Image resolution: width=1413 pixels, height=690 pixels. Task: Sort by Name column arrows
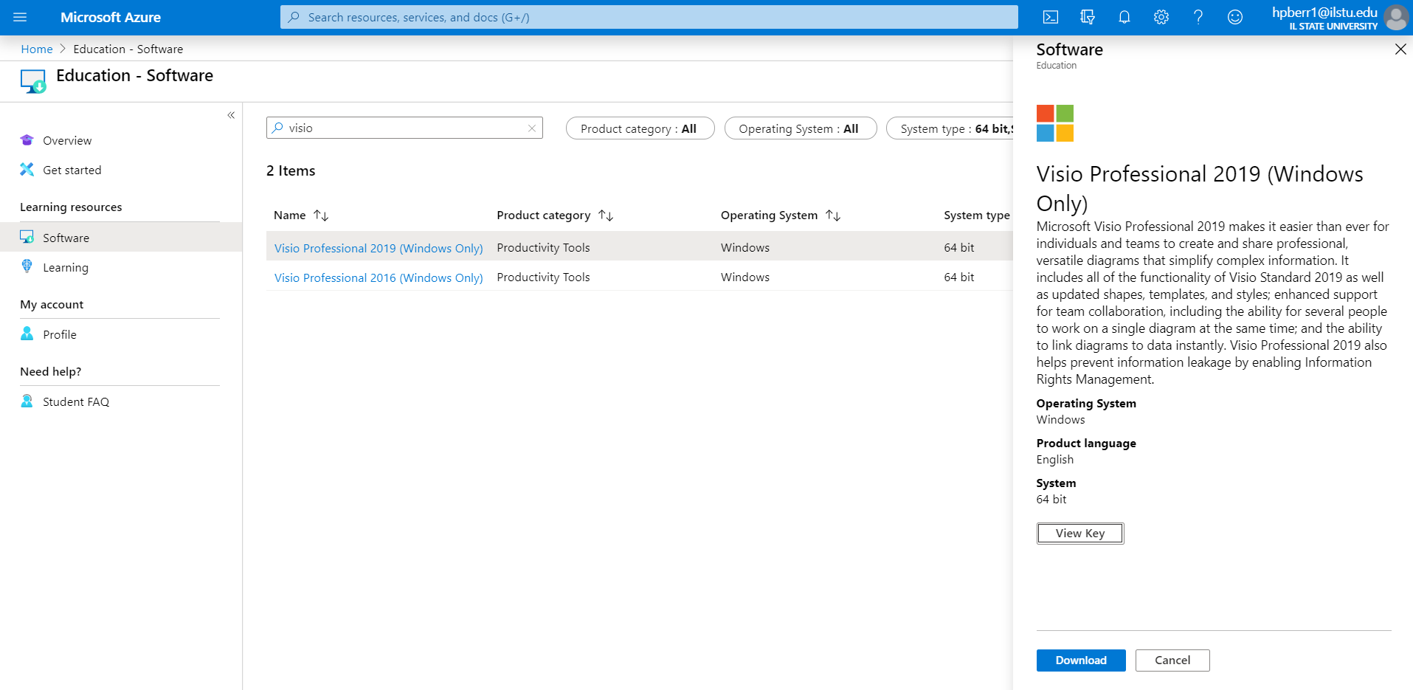(321, 215)
